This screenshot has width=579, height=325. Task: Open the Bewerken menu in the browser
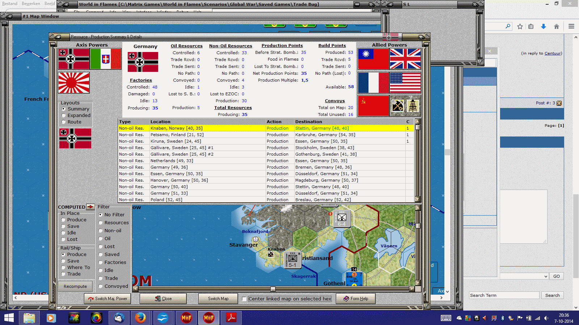[x=31, y=4]
